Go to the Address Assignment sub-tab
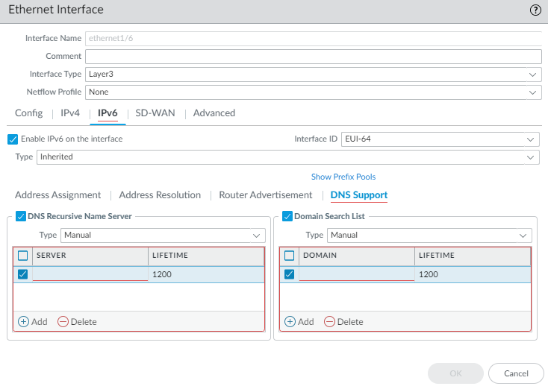 pos(57,195)
